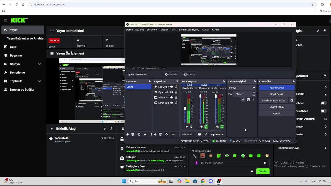Open the Sahne Koleksiyonu menu
The width and height of the screenshot is (331, 186).
coord(189,30)
